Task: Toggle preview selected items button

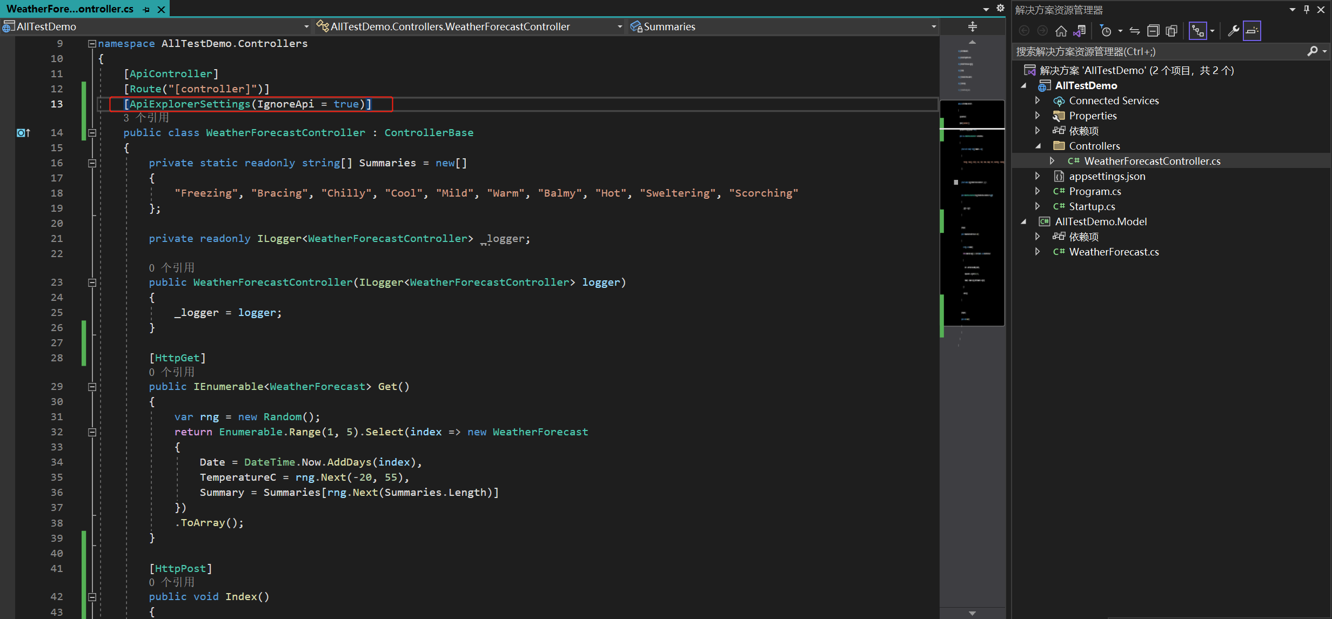Action: pos(1251,31)
